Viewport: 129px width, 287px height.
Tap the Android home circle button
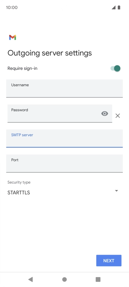(64, 279)
